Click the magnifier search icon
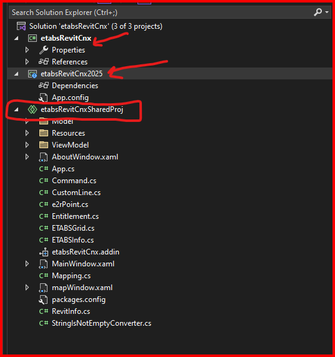 point(317,12)
